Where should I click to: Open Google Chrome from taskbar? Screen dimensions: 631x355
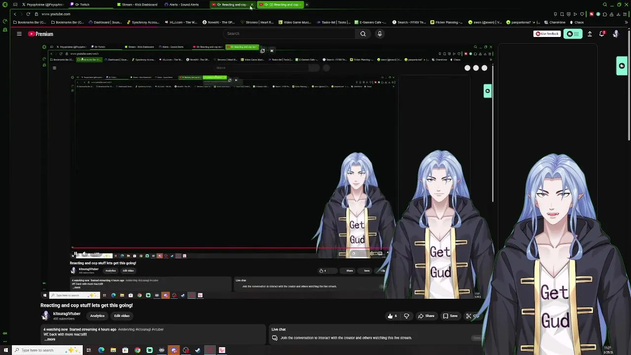coord(138,350)
